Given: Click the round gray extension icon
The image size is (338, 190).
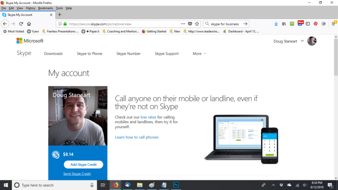Looking at the screenshot, I should coord(323,24).
